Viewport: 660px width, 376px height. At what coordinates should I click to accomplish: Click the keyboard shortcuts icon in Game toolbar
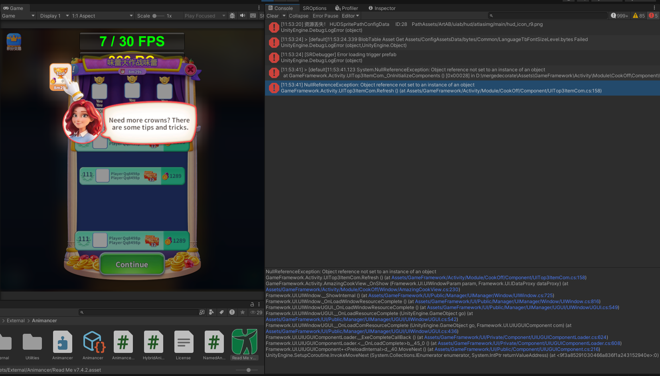(x=253, y=16)
